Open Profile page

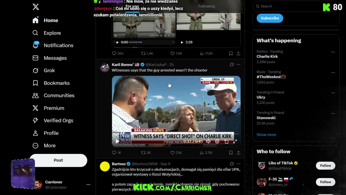click(x=45, y=133)
